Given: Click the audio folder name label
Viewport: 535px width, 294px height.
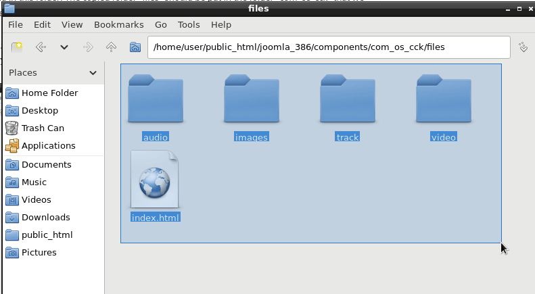Looking at the screenshot, I should click(x=156, y=137).
